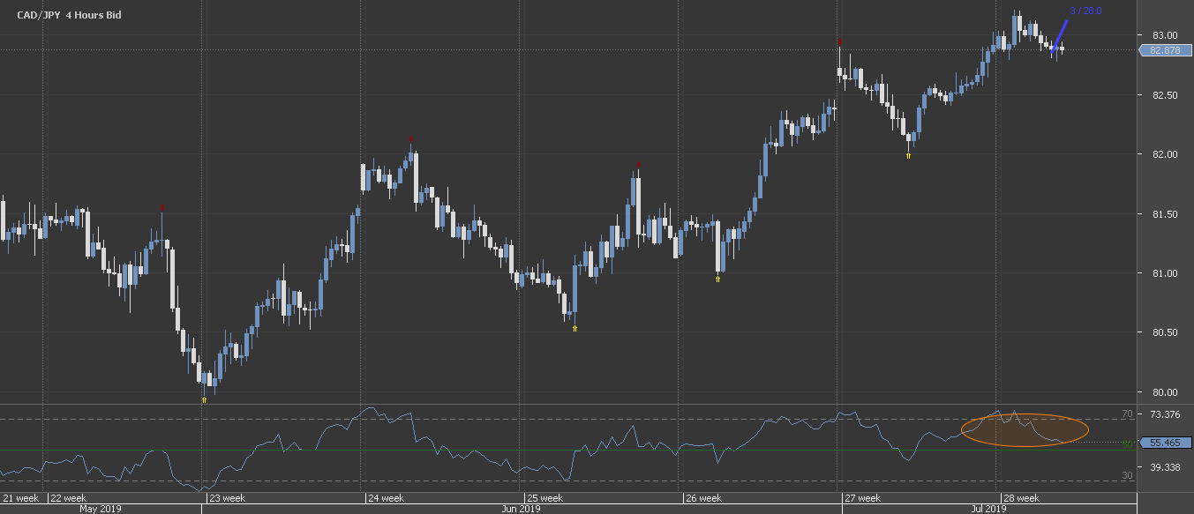Screen dimensions: 1194x514
Task: Click the 83.00 price axis label
Action: coord(1163,35)
